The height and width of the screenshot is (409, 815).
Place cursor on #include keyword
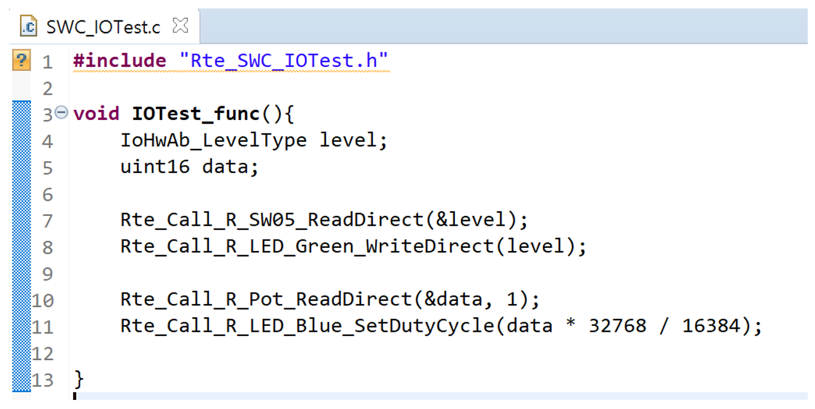(x=119, y=61)
